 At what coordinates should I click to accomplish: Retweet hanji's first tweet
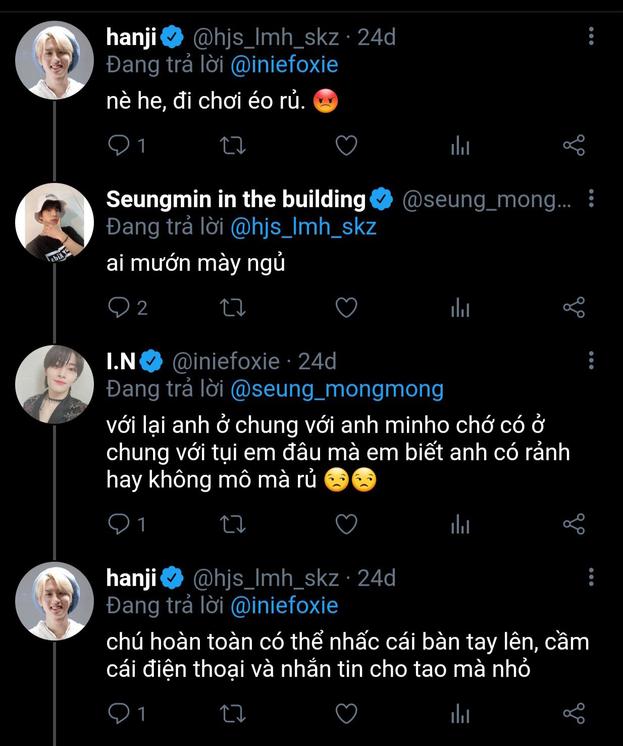coord(233,145)
